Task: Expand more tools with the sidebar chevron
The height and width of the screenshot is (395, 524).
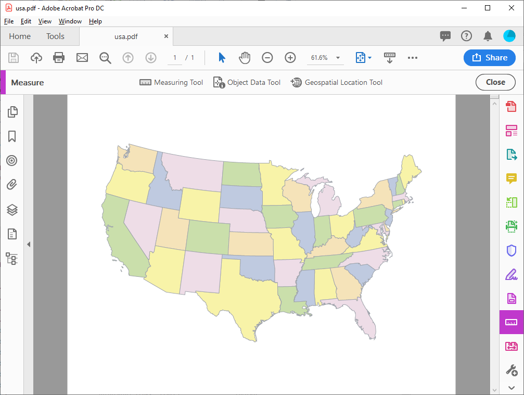Action: [x=29, y=244]
